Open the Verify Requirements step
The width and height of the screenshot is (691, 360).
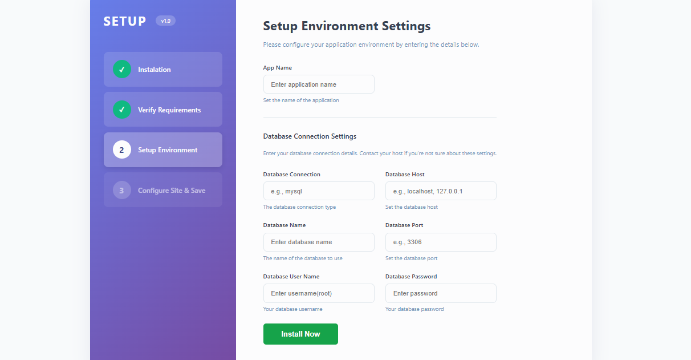[162, 110]
